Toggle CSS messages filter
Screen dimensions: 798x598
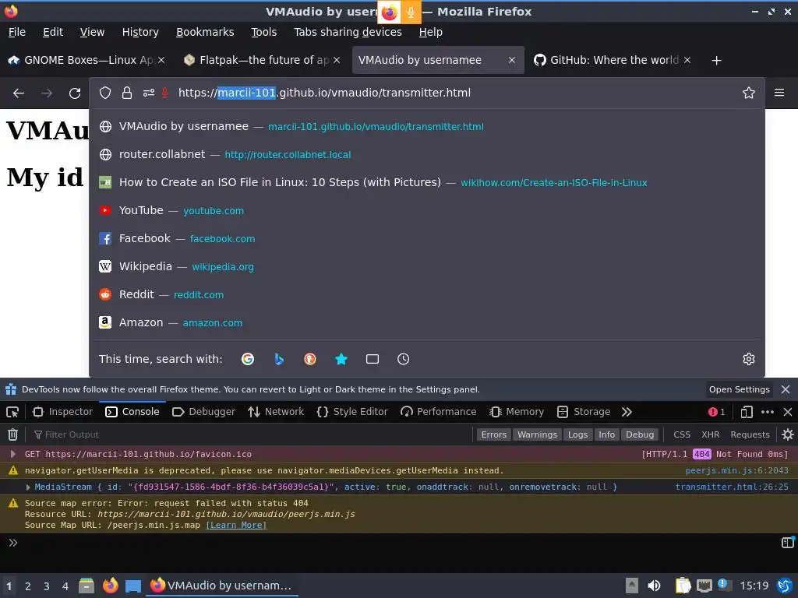pos(682,434)
